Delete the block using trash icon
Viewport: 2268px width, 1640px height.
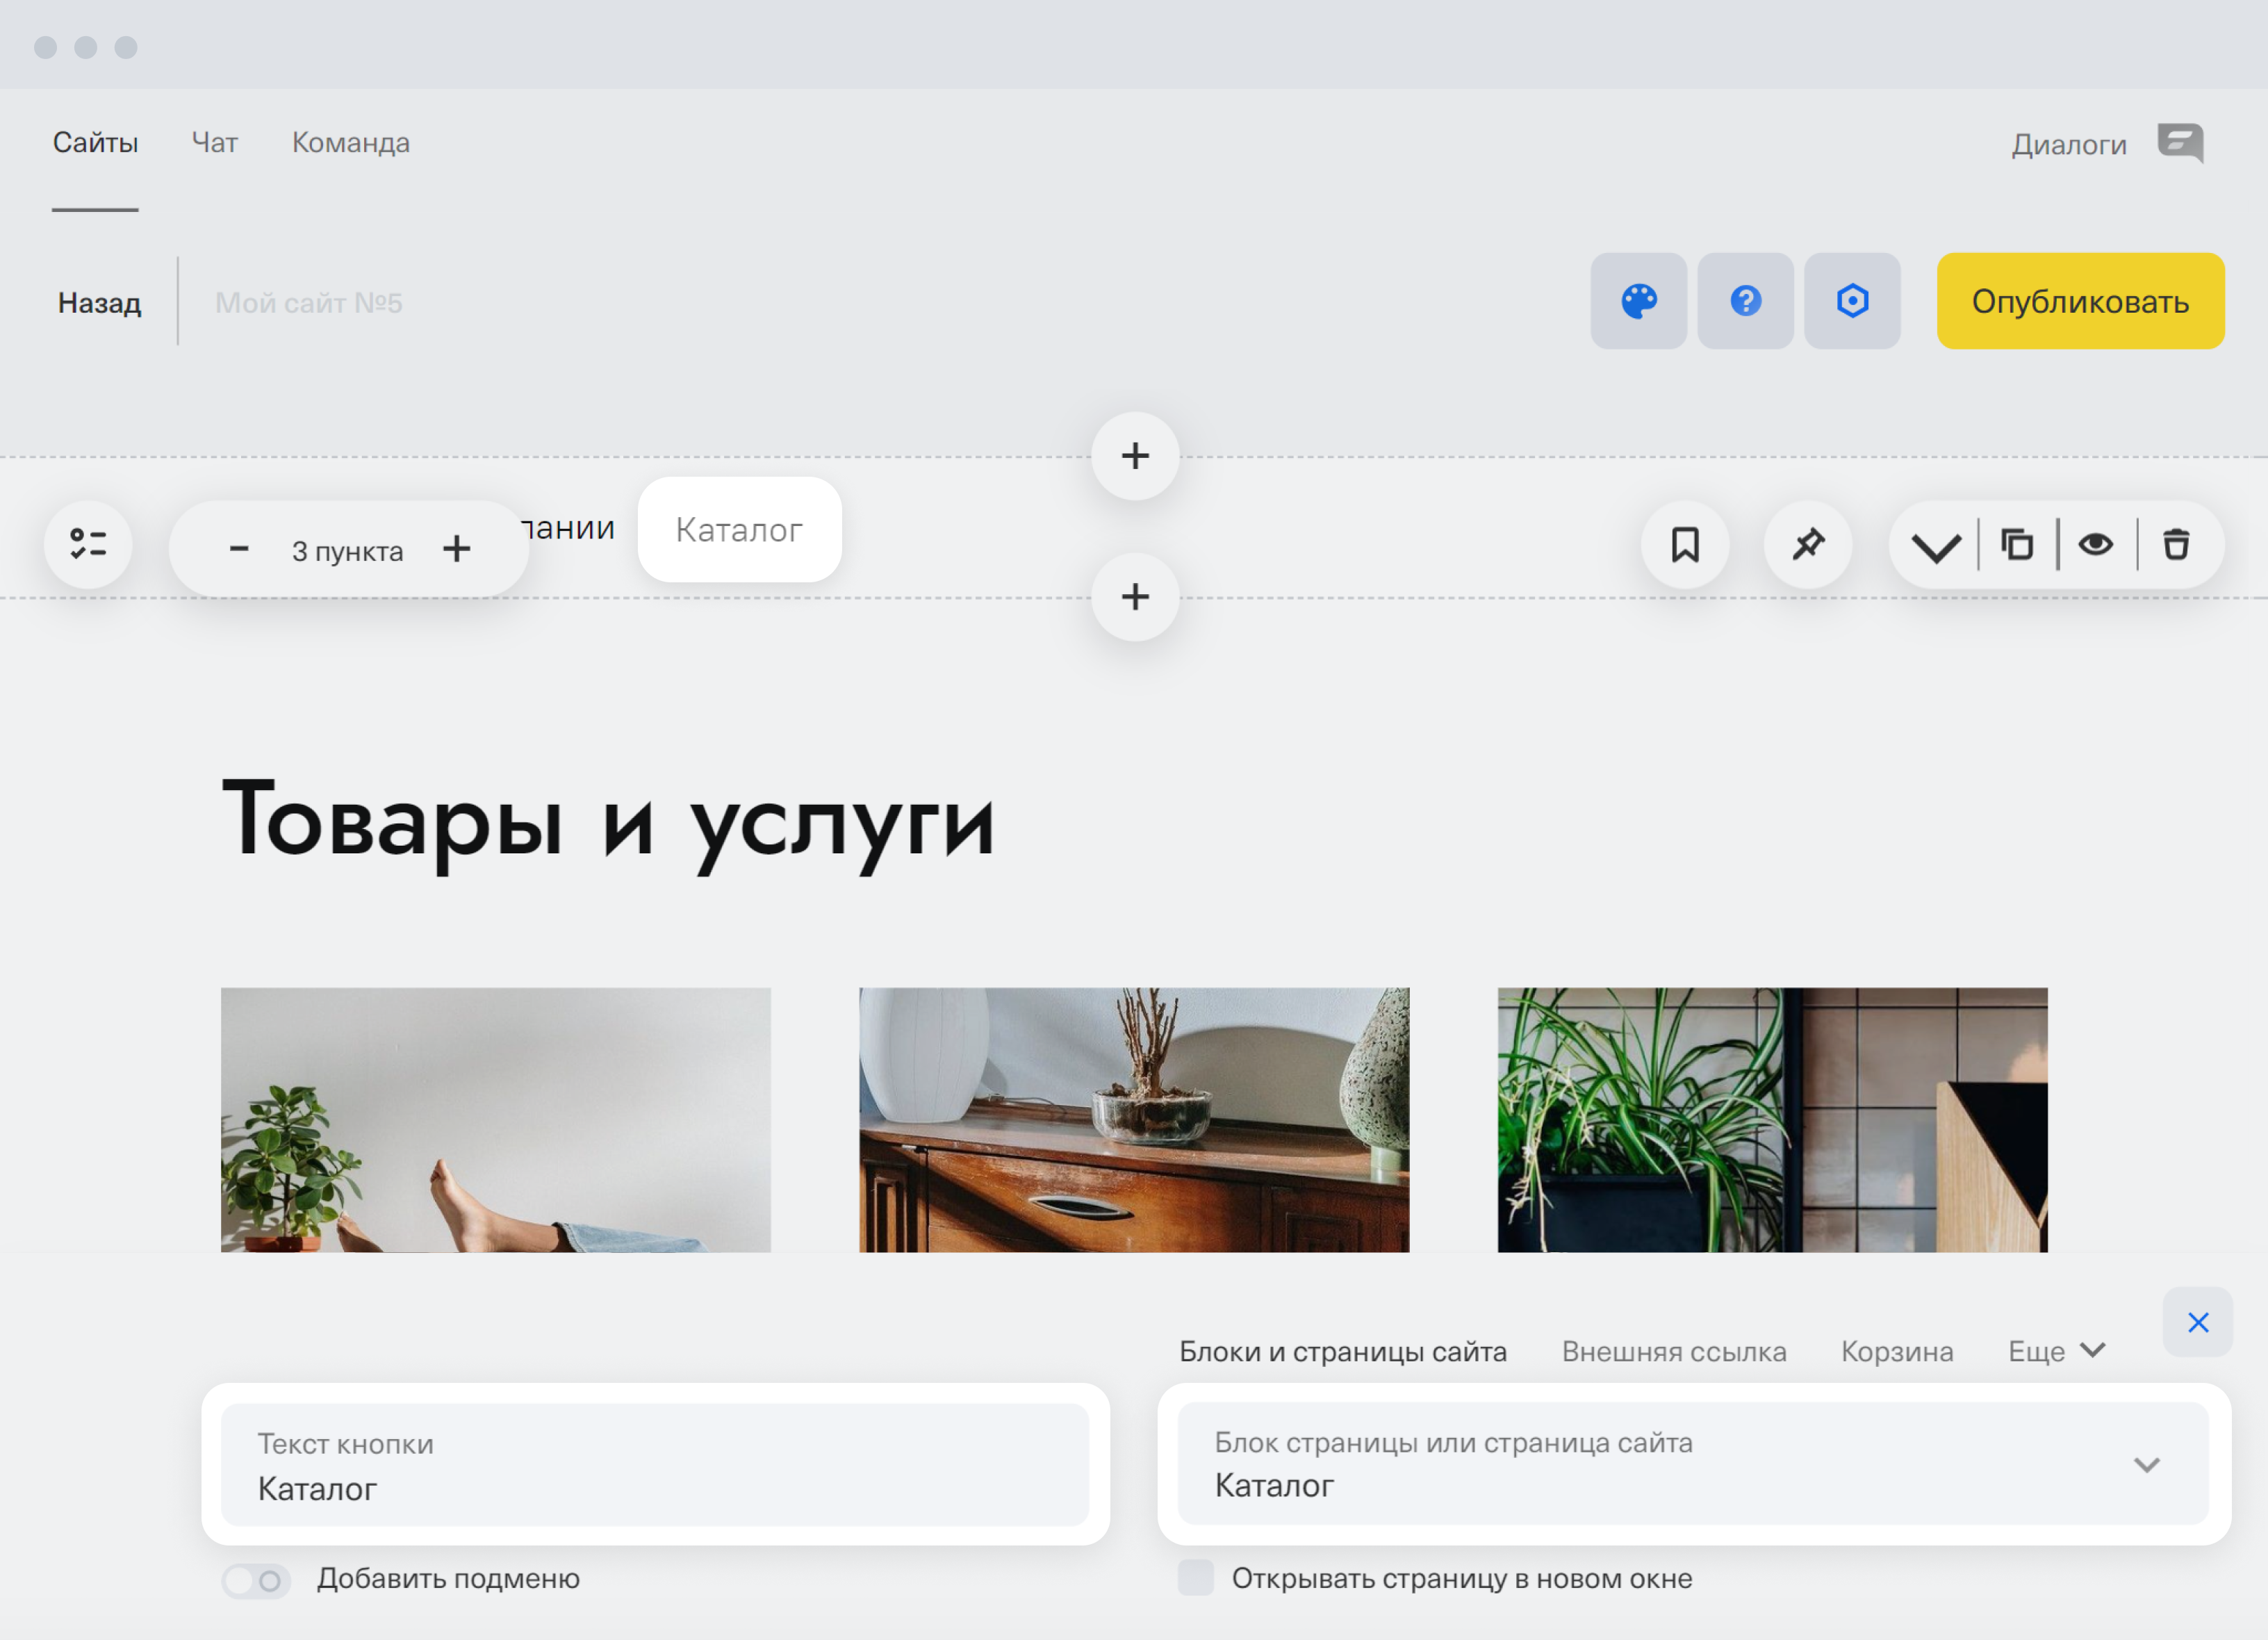click(2176, 545)
